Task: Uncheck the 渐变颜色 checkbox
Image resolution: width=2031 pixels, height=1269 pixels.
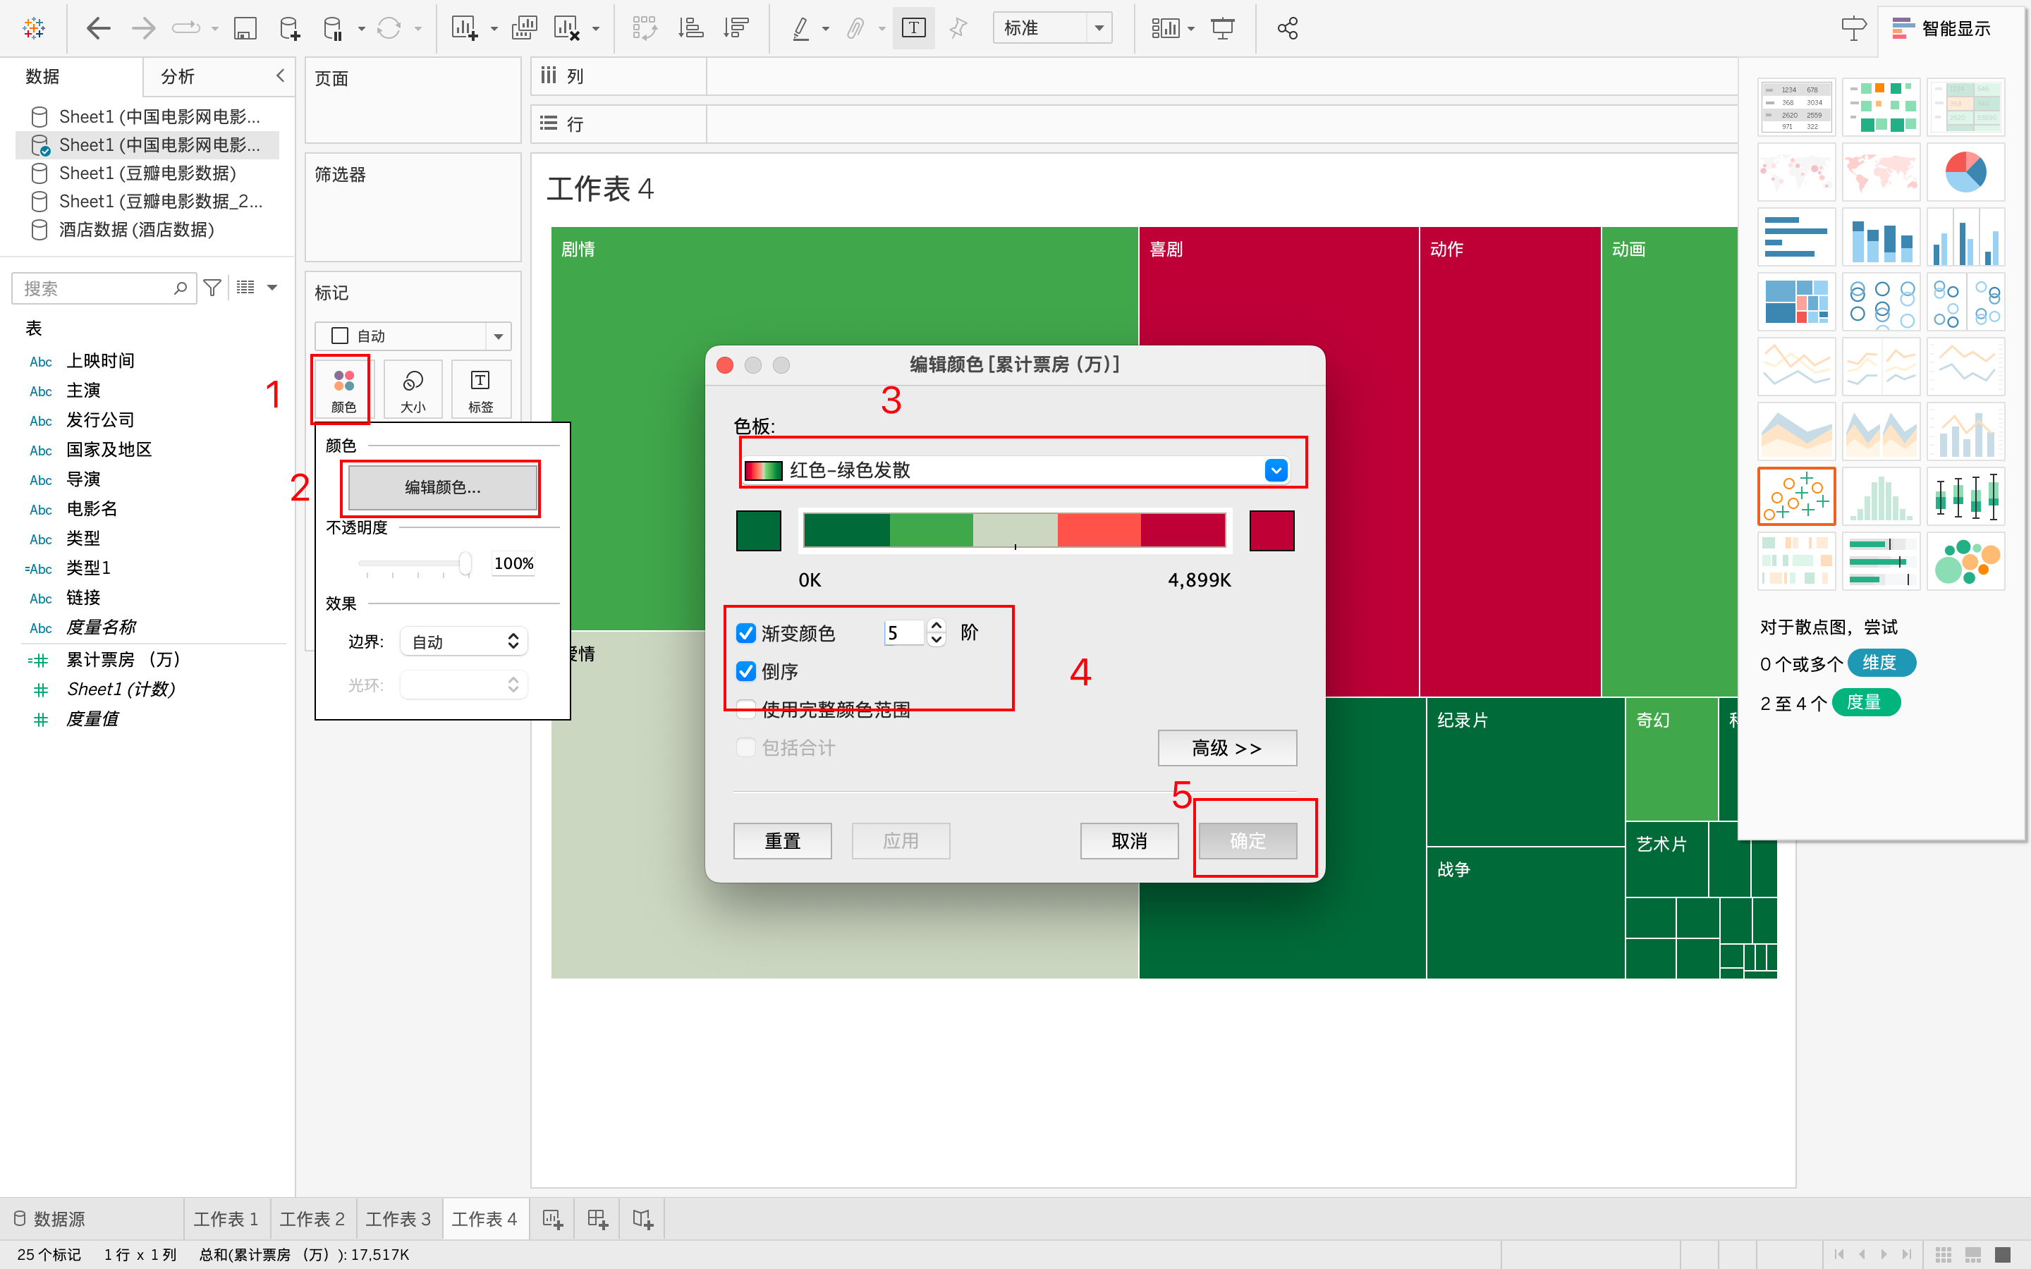Action: (x=746, y=633)
